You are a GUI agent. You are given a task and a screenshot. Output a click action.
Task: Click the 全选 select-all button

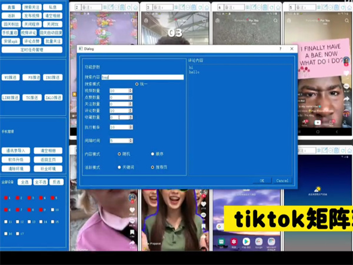(25, 182)
